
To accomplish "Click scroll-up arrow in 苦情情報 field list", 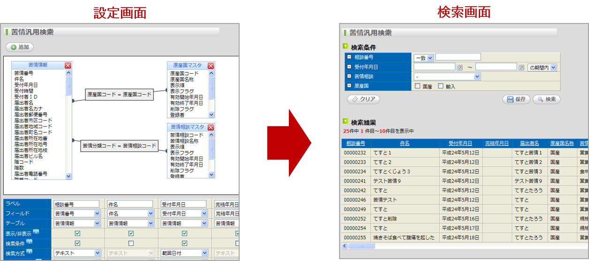I will pos(68,73).
